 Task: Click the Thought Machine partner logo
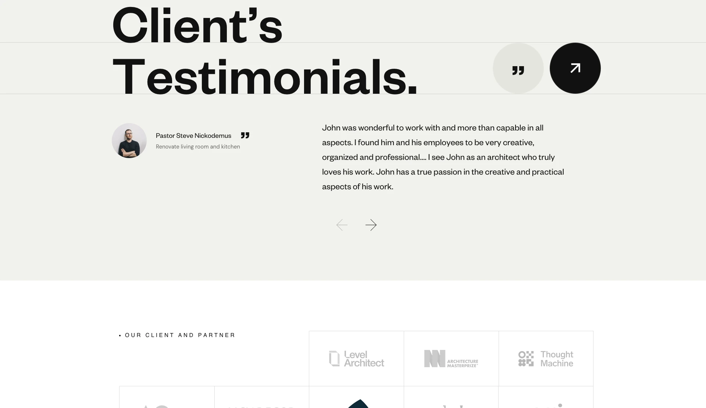point(546,358)
